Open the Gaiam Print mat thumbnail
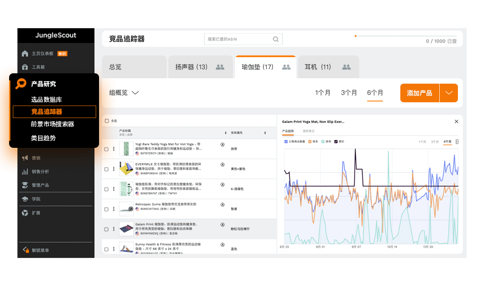The height and width of the screenshot is (294, 489). pyautogui.click(x=126, y=229)
